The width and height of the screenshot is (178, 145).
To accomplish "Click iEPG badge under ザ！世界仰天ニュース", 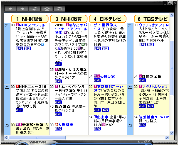I will pos(97,48).
